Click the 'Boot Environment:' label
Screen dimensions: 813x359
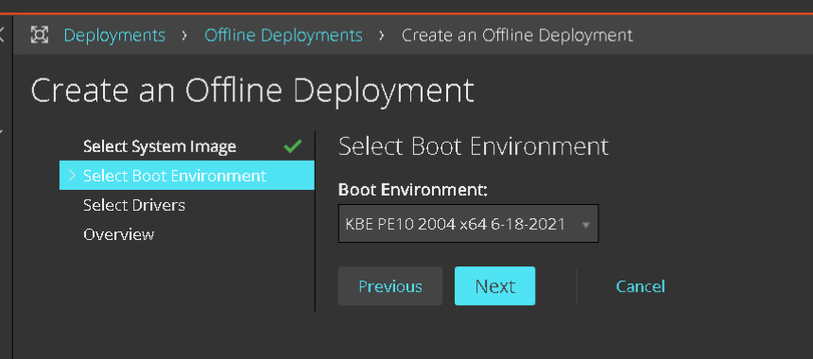point(413,190)
